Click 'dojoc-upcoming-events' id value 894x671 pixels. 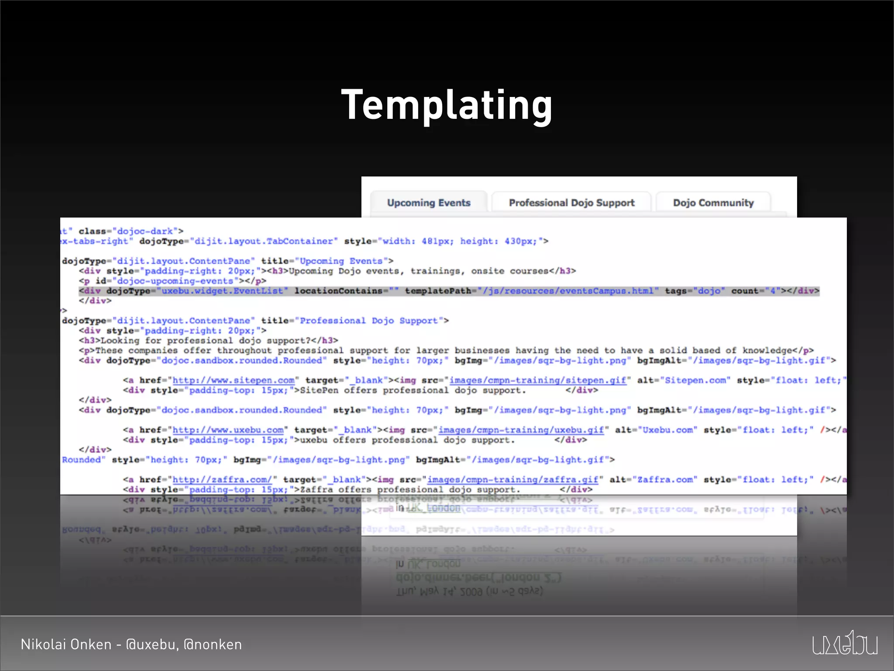[x=175, y=281]
